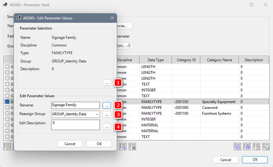Click the ellipsis button beside Edit Description
Viewport: 273px width, 167px height.
pyautogui.click(x=106, y=127)
